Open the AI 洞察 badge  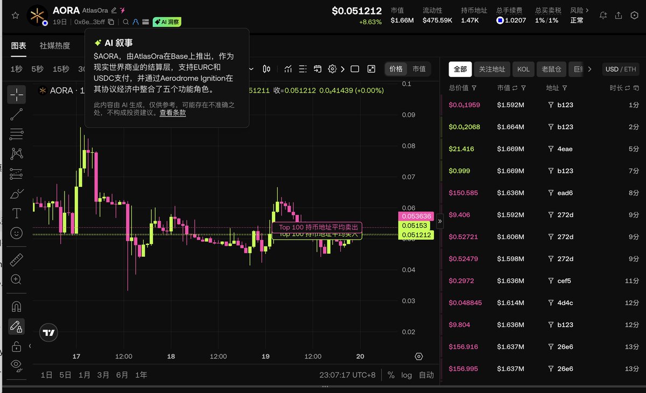tap(167, 22)
